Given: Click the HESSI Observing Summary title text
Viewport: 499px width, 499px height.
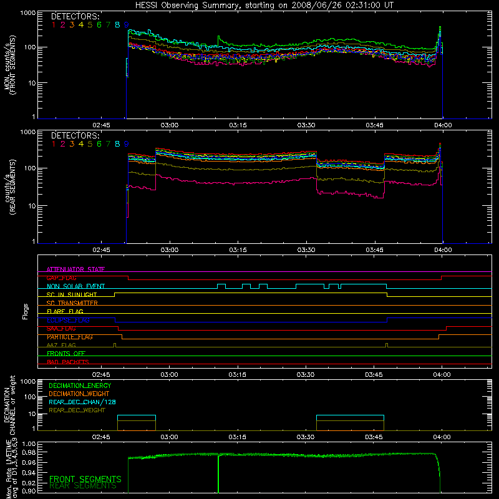Looking at the screenshot, I should (264, 6).
